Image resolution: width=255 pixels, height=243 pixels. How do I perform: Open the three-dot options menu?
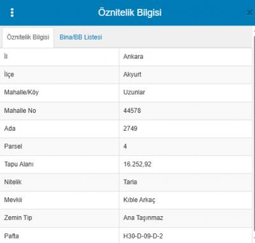point(12,13)
